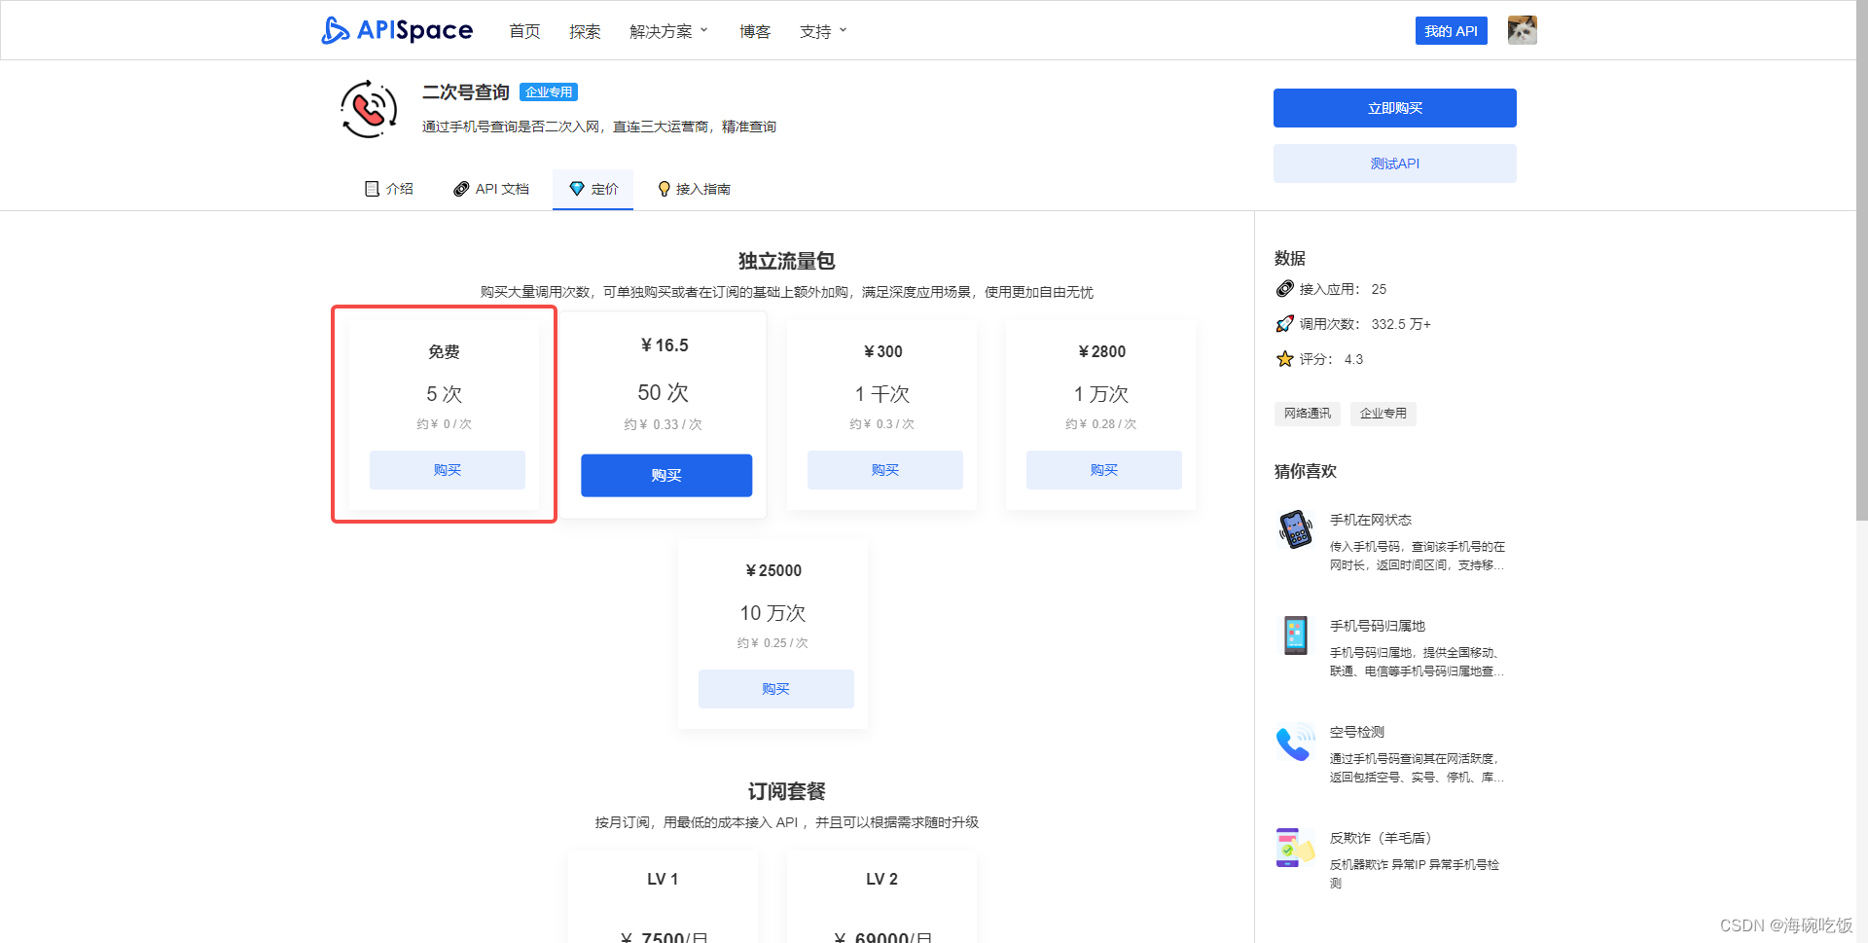The width and height of the screenshot is (1868, 943).
Task: Click the 测试API button
Action: [x=1394, y=163]
